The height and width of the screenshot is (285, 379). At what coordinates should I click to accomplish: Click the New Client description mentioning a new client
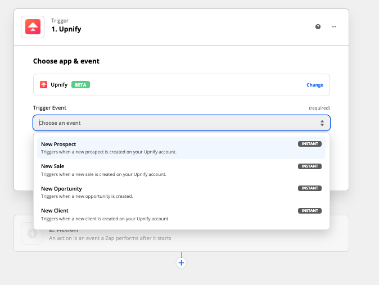pyautogui.click(x=105, y=219)
